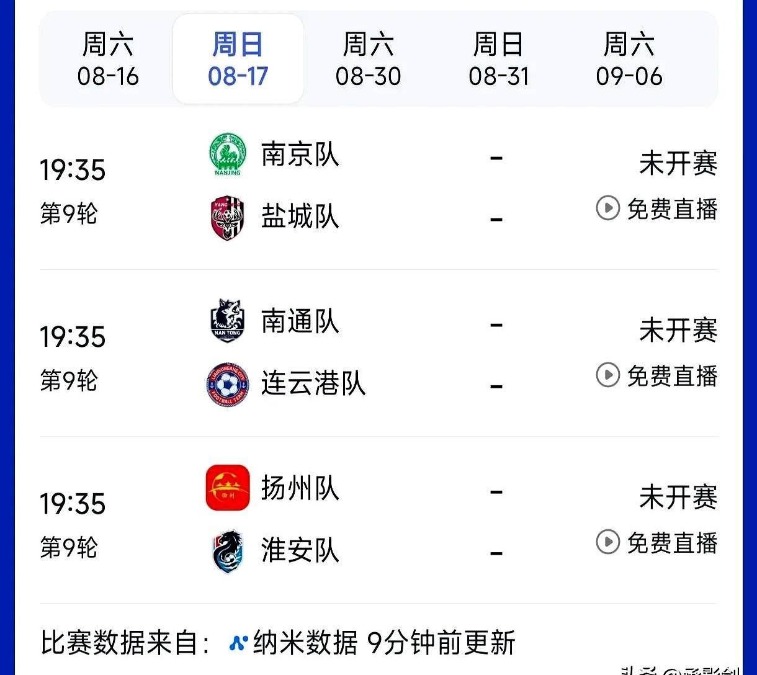
Task: Open the Sunday 08-31 schedule tab
Action: click(499, 60)
